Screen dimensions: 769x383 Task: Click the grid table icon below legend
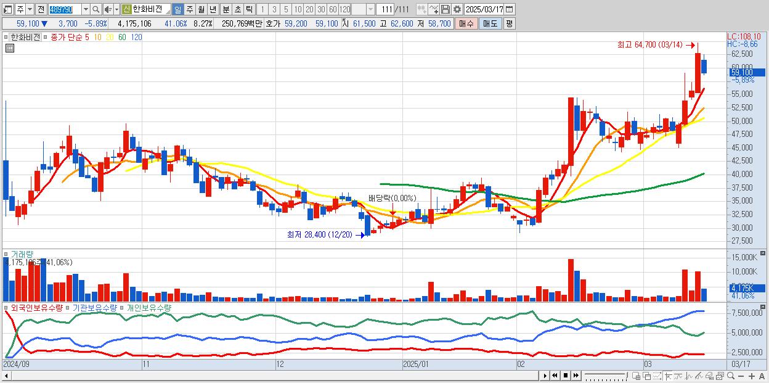(9, 48)
